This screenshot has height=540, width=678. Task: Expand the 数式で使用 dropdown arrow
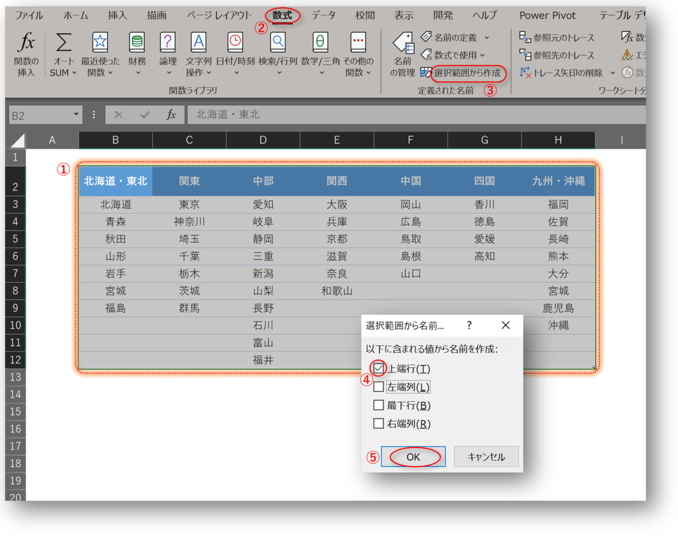point(482,55)
